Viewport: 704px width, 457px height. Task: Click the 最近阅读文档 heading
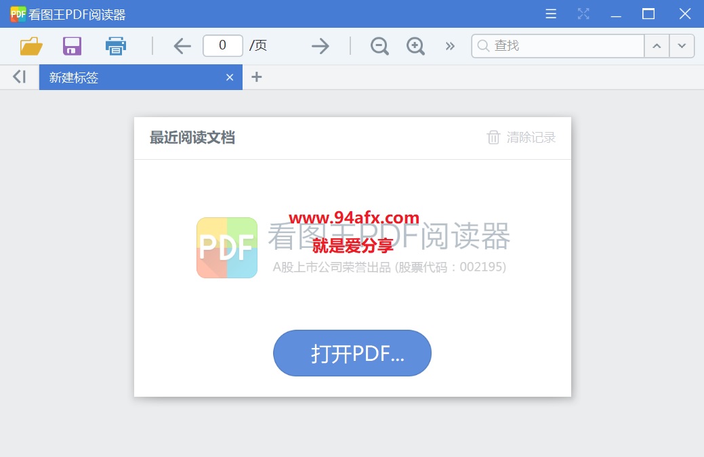click(192, 137)
